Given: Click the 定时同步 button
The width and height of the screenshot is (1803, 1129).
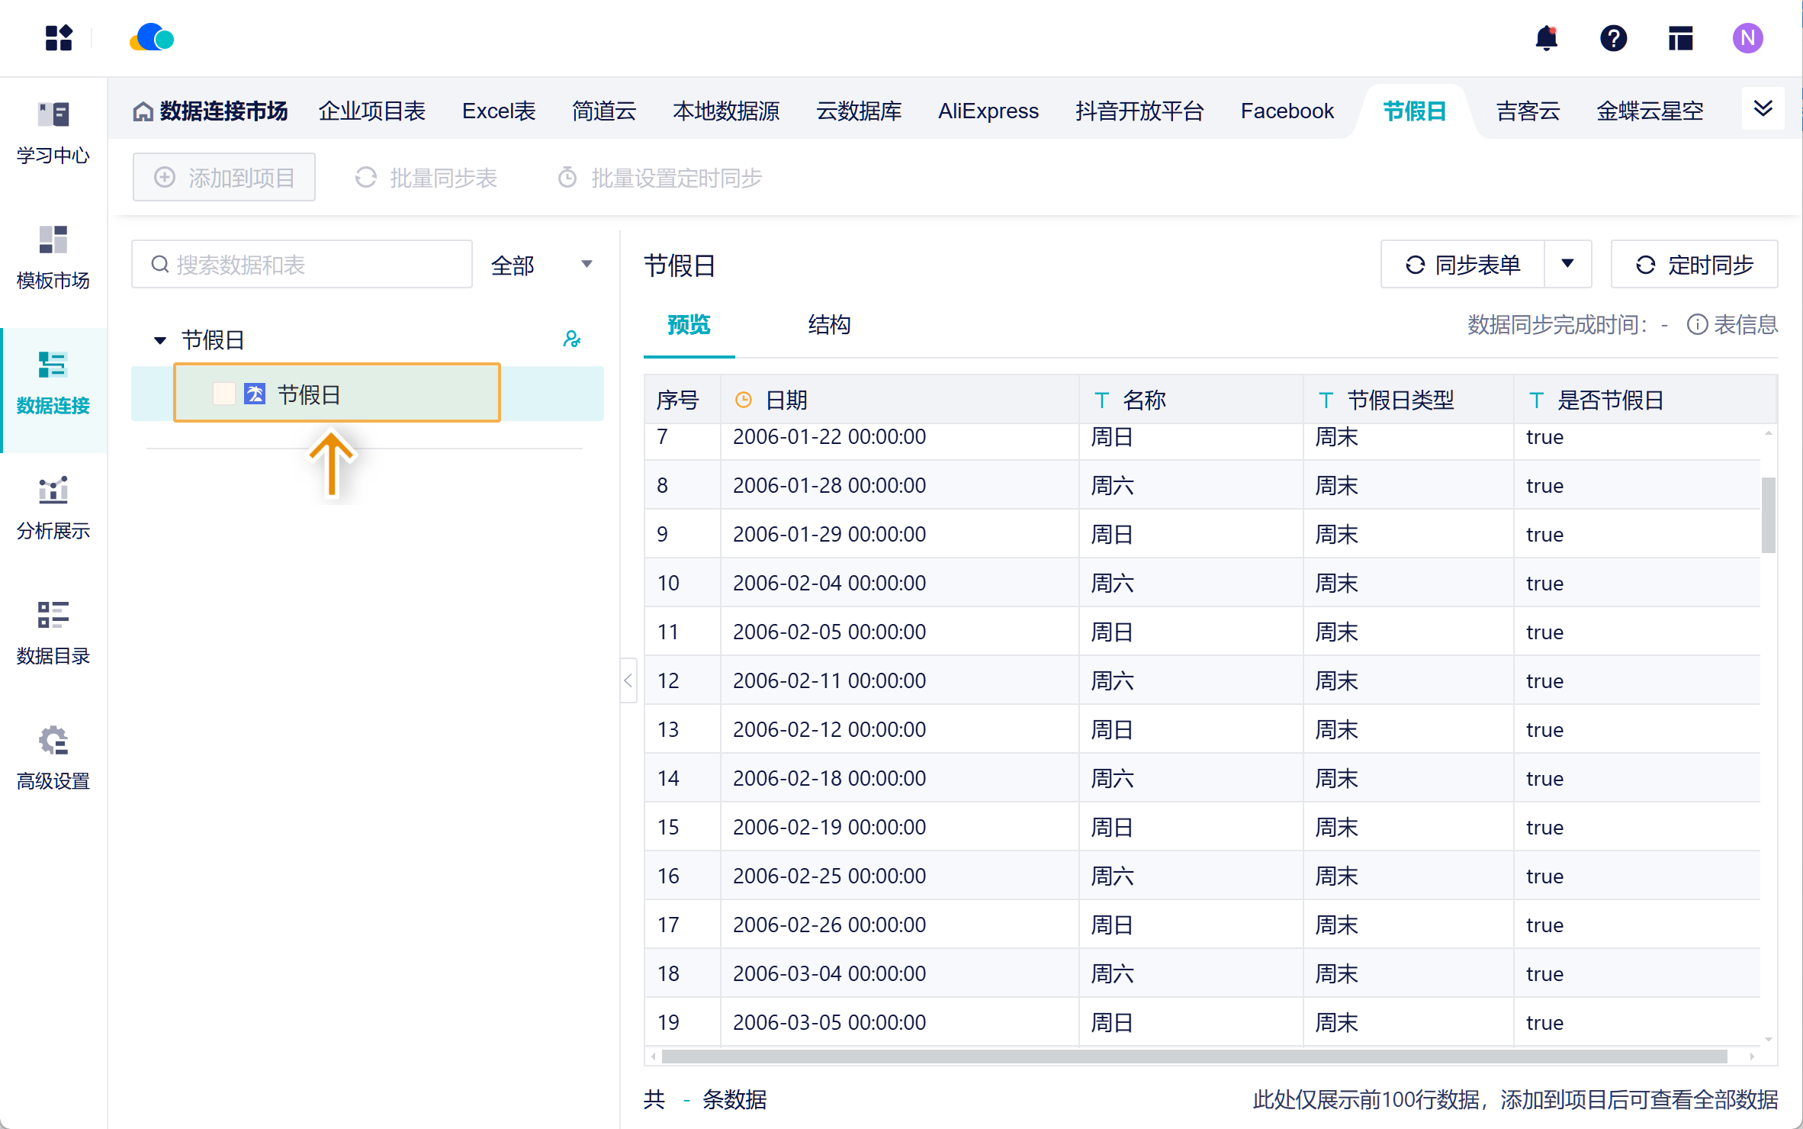Looking at the screenshot, I should coord(1694,265).
